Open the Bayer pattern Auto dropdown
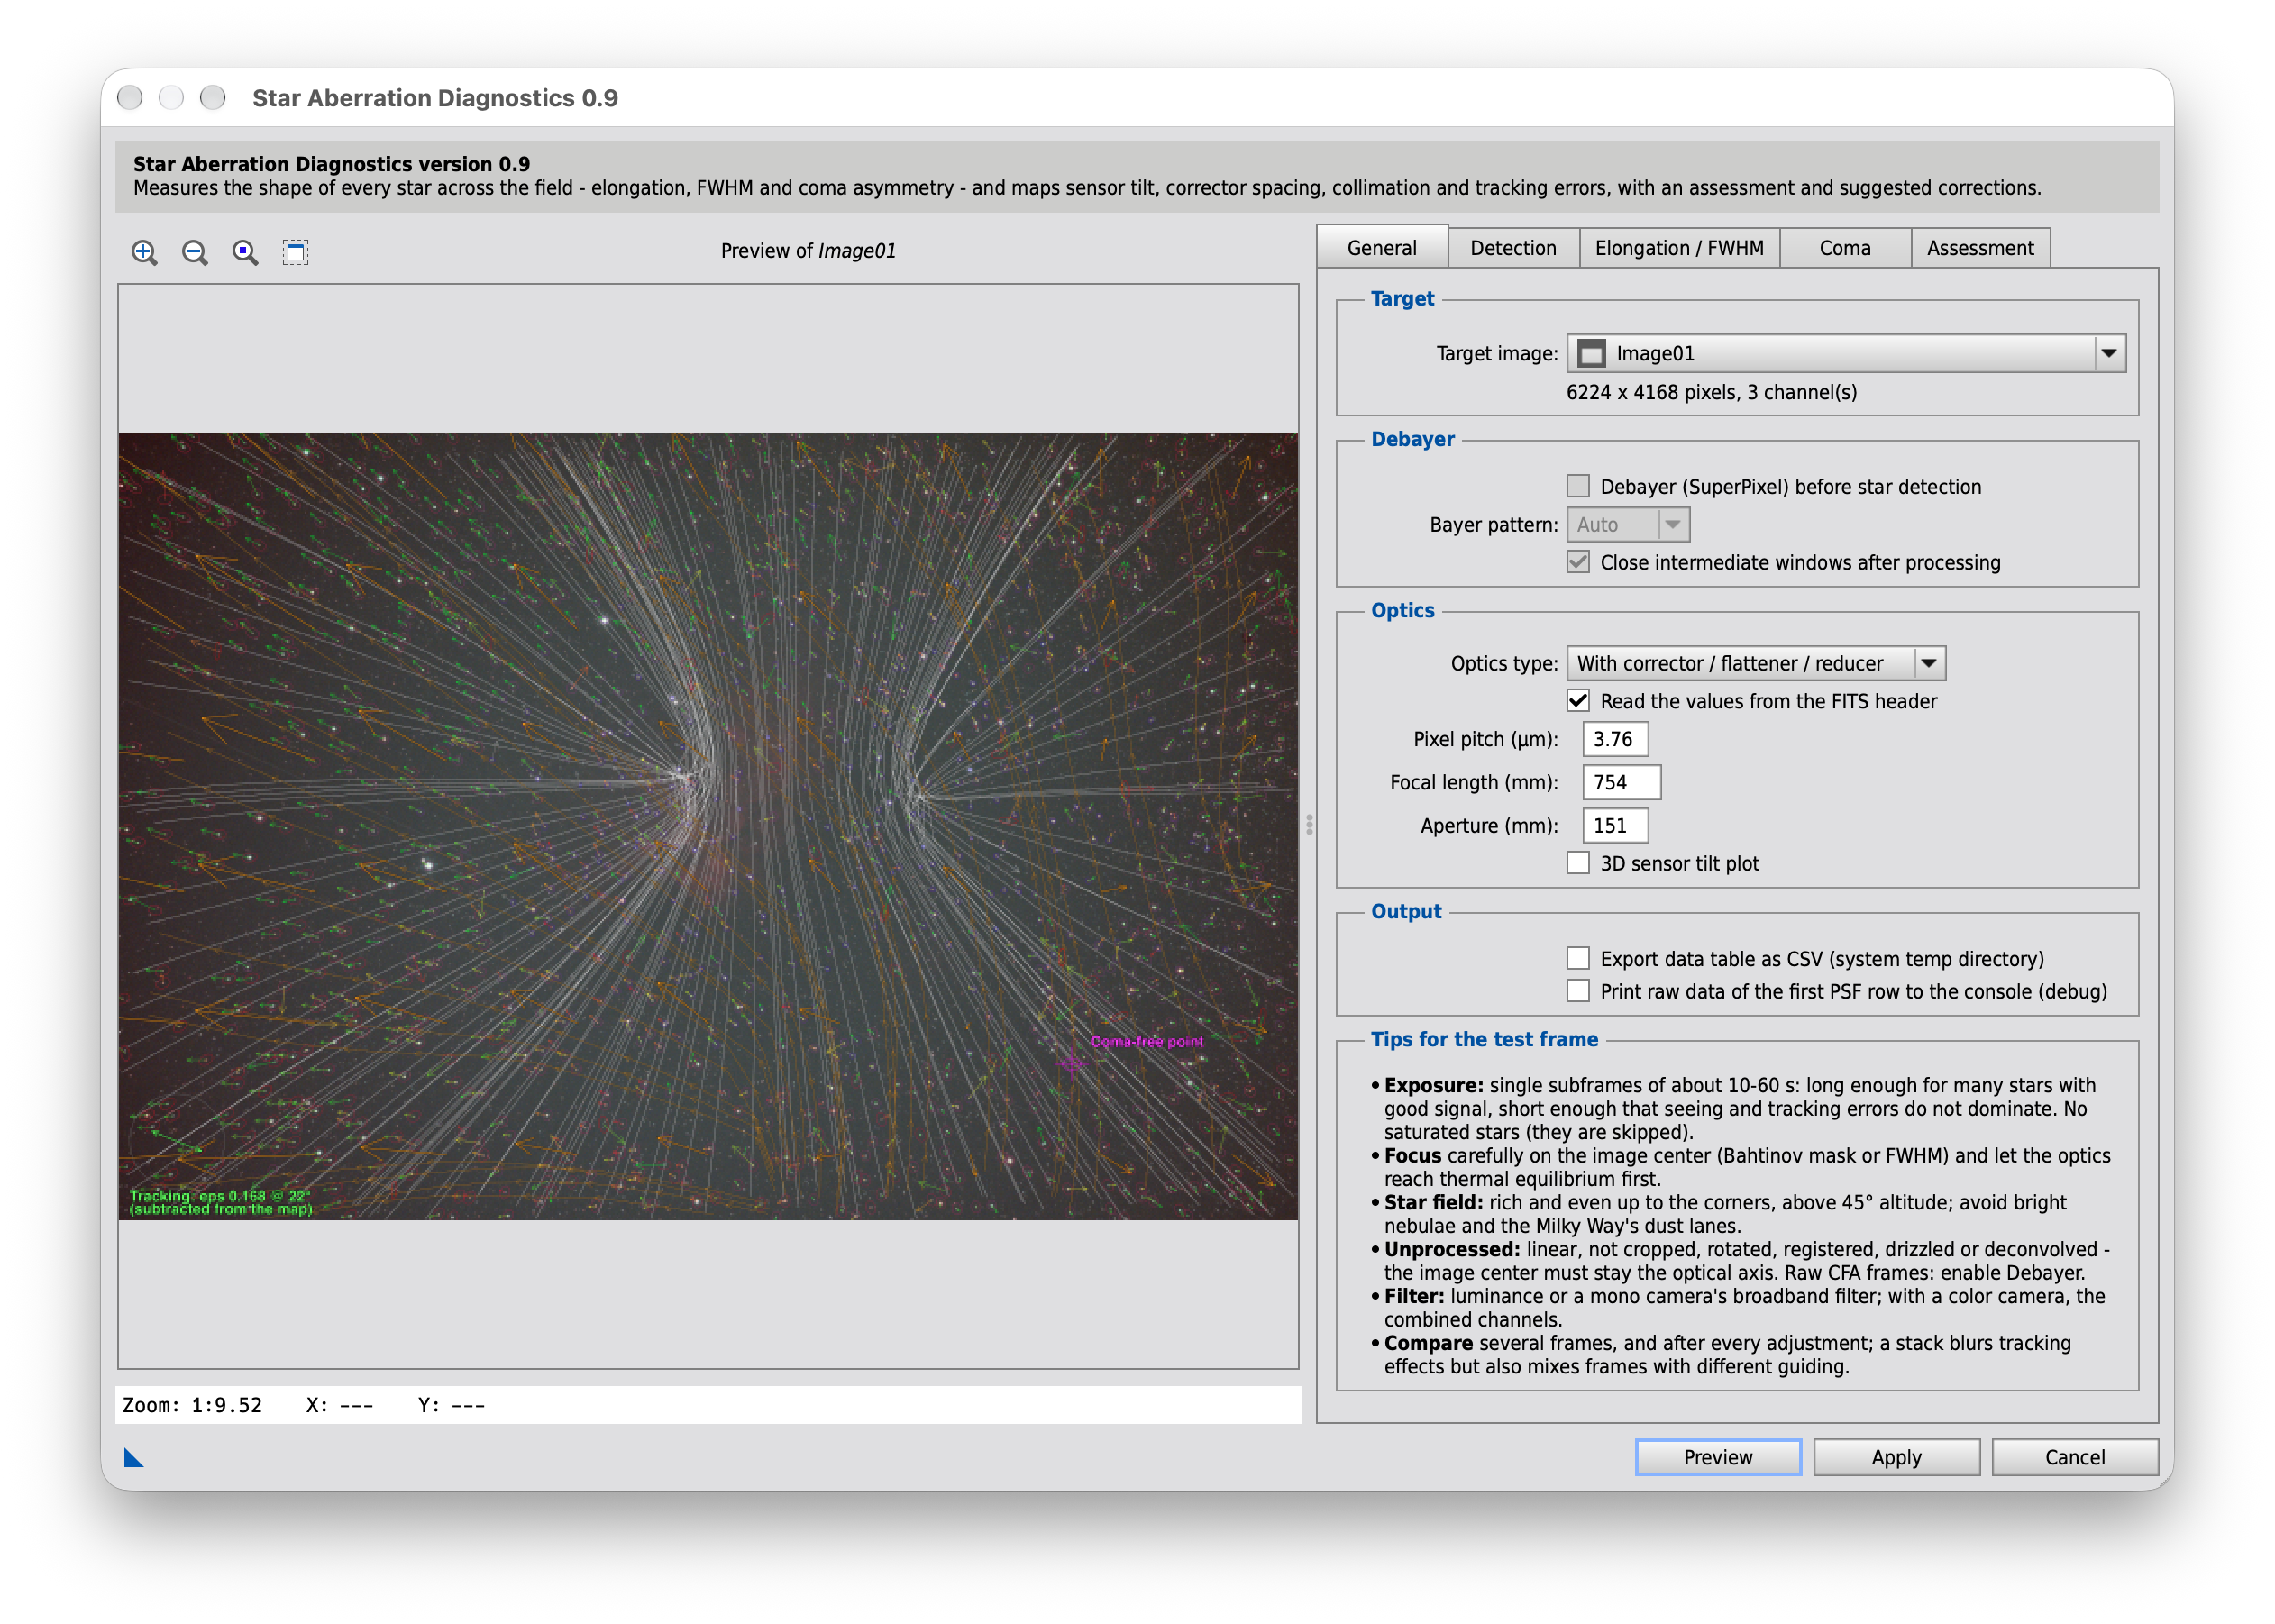 point(1628,525)
